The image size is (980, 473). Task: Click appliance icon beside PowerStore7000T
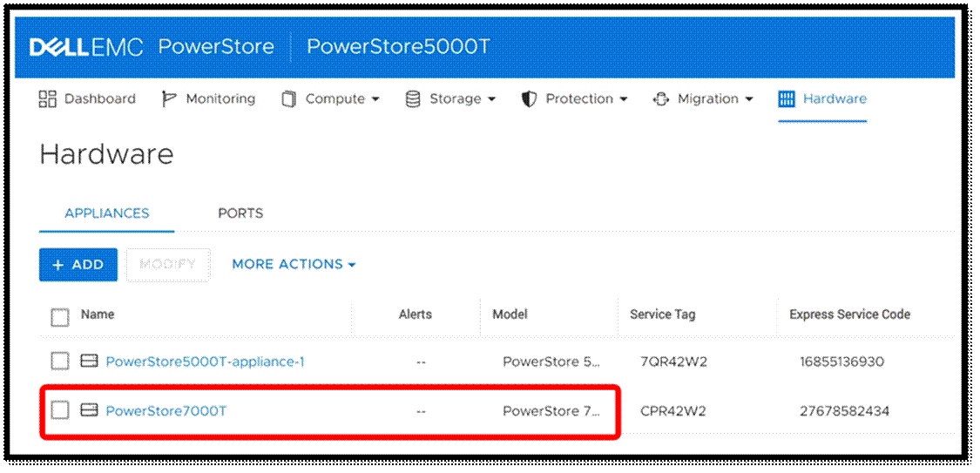coord(89,410)
